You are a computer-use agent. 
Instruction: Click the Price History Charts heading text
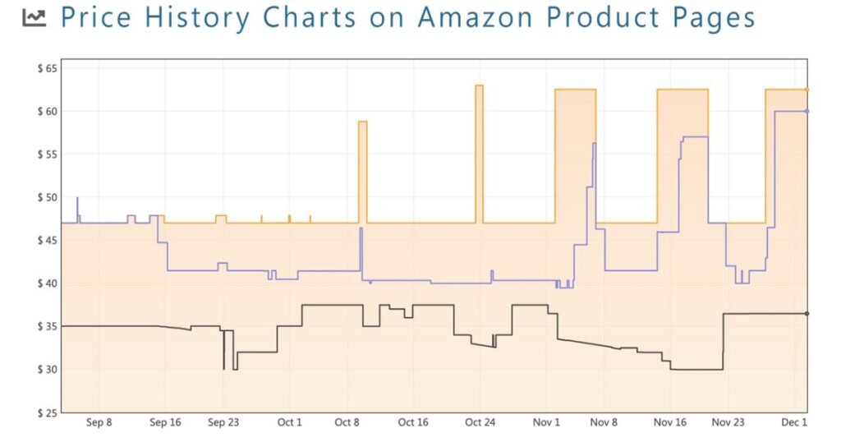point(408,18)
